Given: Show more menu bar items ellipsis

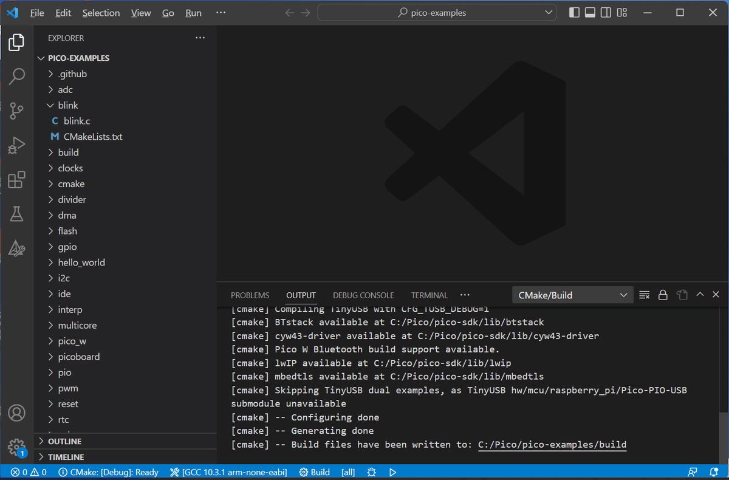Looking at the screenshot, I should coord(221,13).
